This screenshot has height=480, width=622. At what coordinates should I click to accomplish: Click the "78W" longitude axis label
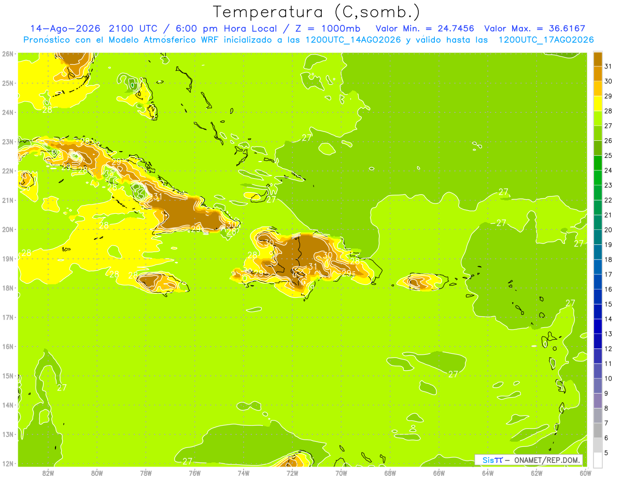146,473
